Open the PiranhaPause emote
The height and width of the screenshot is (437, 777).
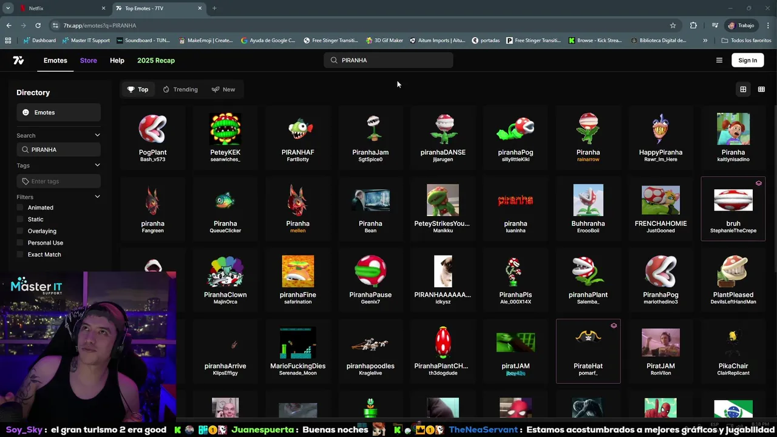pyautogui.click(x=370, y=280)
